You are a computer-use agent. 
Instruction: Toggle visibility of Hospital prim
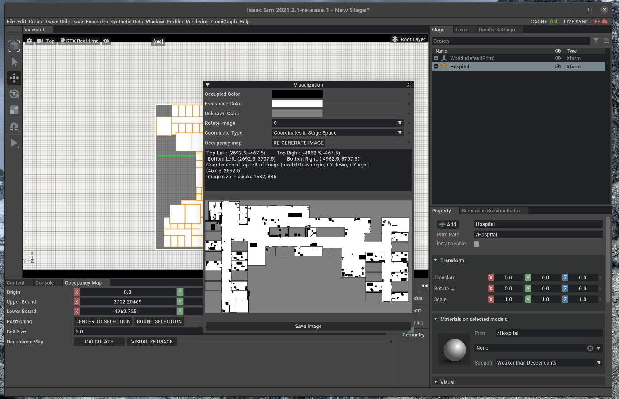click(x=558, y=67)
